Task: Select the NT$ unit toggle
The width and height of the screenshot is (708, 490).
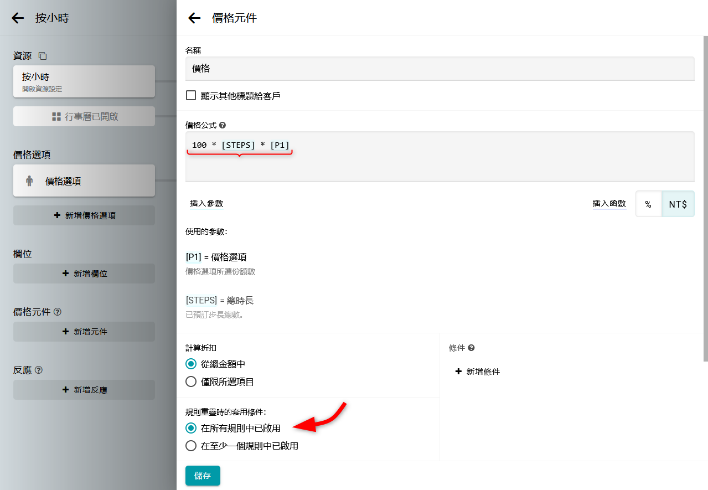Action: pos(678,204)
